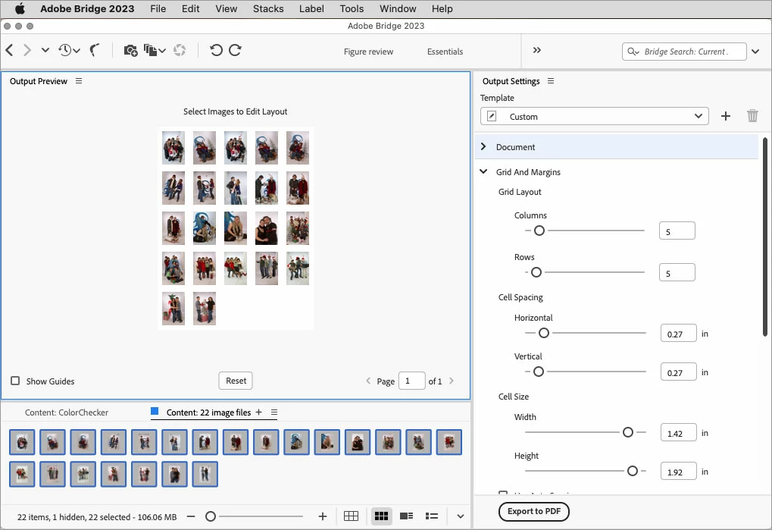Click the Export to PDF button

click(533, 511)
